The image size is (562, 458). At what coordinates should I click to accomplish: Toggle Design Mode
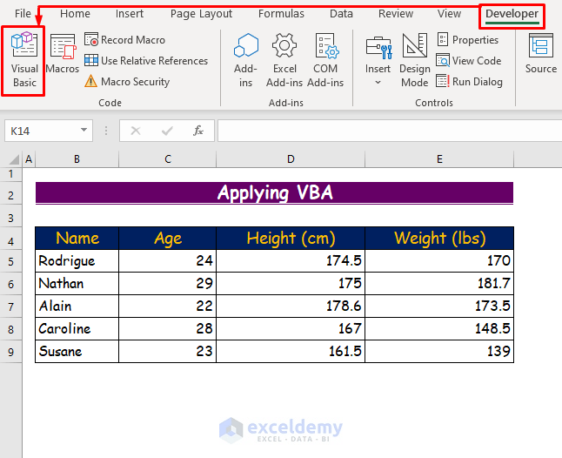coord(415,60)
